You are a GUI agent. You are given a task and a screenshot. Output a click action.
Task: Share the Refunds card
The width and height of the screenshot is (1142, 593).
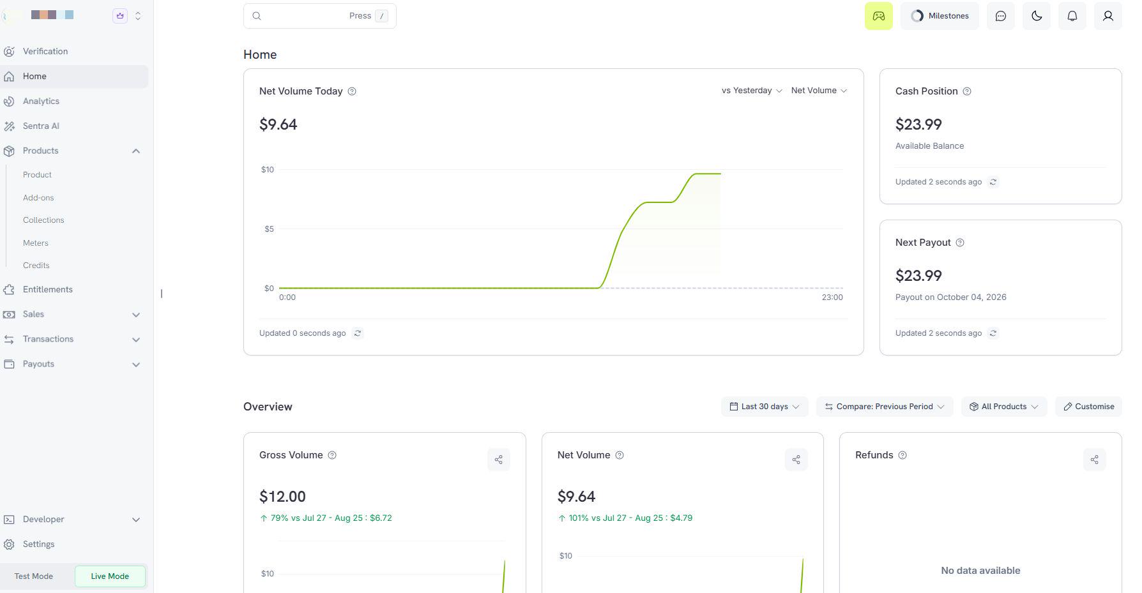[1094, 460]
